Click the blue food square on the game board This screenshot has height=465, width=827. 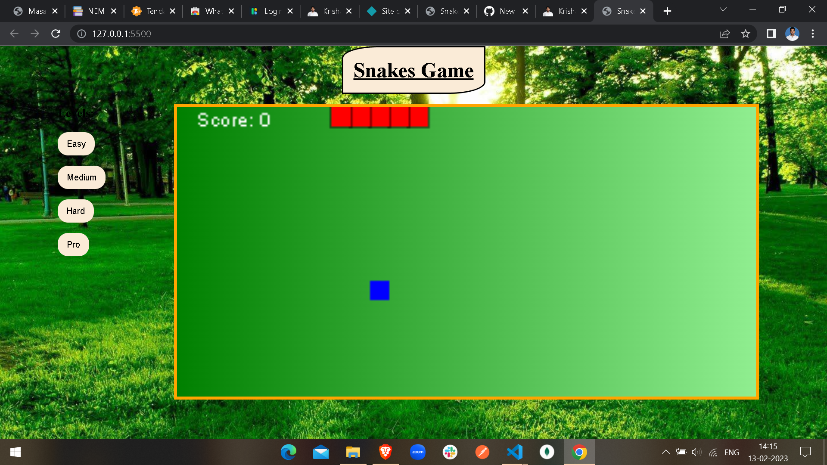point(379,290)
